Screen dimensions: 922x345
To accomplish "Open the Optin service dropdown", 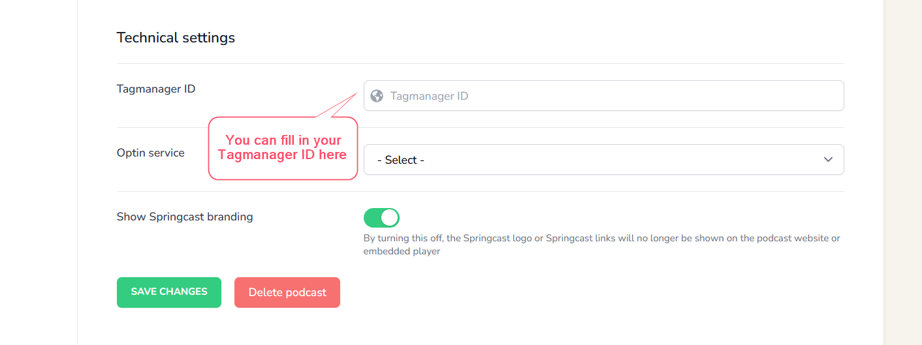I will point(603,160).
